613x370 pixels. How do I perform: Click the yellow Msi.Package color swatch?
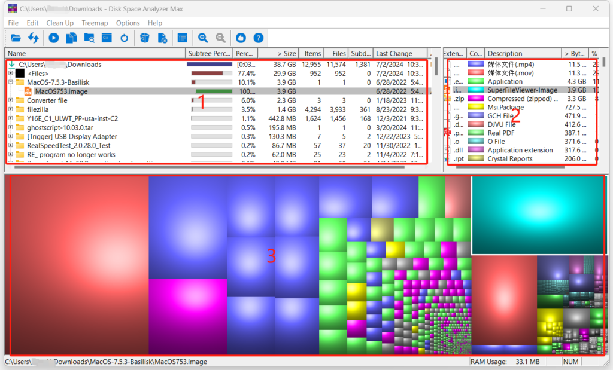click(476, 107)
